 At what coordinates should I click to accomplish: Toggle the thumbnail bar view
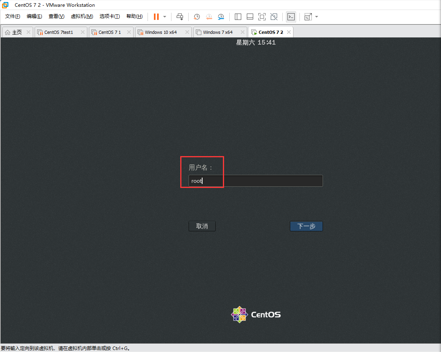pyautogui.click(x=250, y=17)
